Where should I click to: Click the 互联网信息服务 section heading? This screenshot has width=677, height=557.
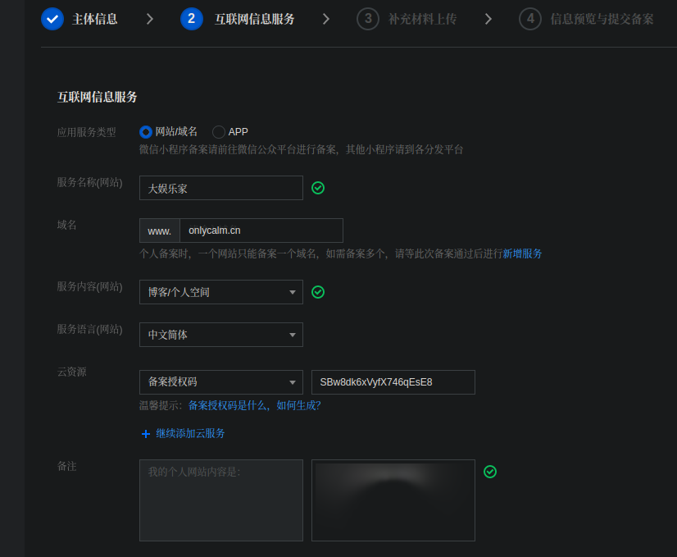98,97
